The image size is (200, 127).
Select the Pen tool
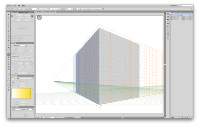click(x=9, y=24)
